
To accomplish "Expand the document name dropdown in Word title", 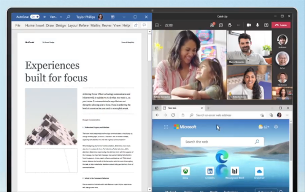I will tap(61, 17).
